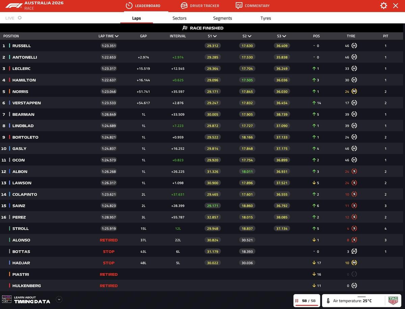The width and height of the screenshot is (405, 309).
Task: Click the F1 logo
Action: tap(14, 6)
